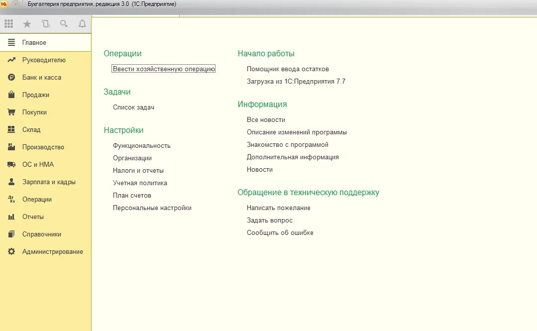537x331 pixels.
Task: Click the Справочники books icon
Action: pos(11,234)
